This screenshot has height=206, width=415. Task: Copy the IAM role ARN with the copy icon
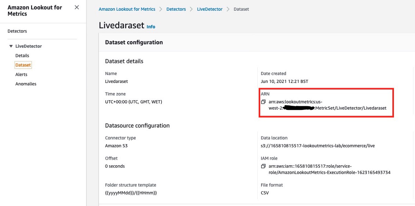point(263,166)
